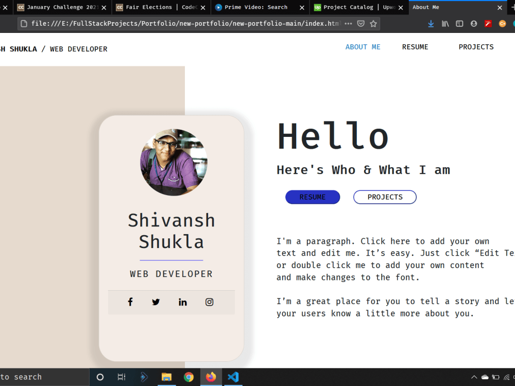
Task: Go to RESUME in site navigation
Action: coord(415,47)
